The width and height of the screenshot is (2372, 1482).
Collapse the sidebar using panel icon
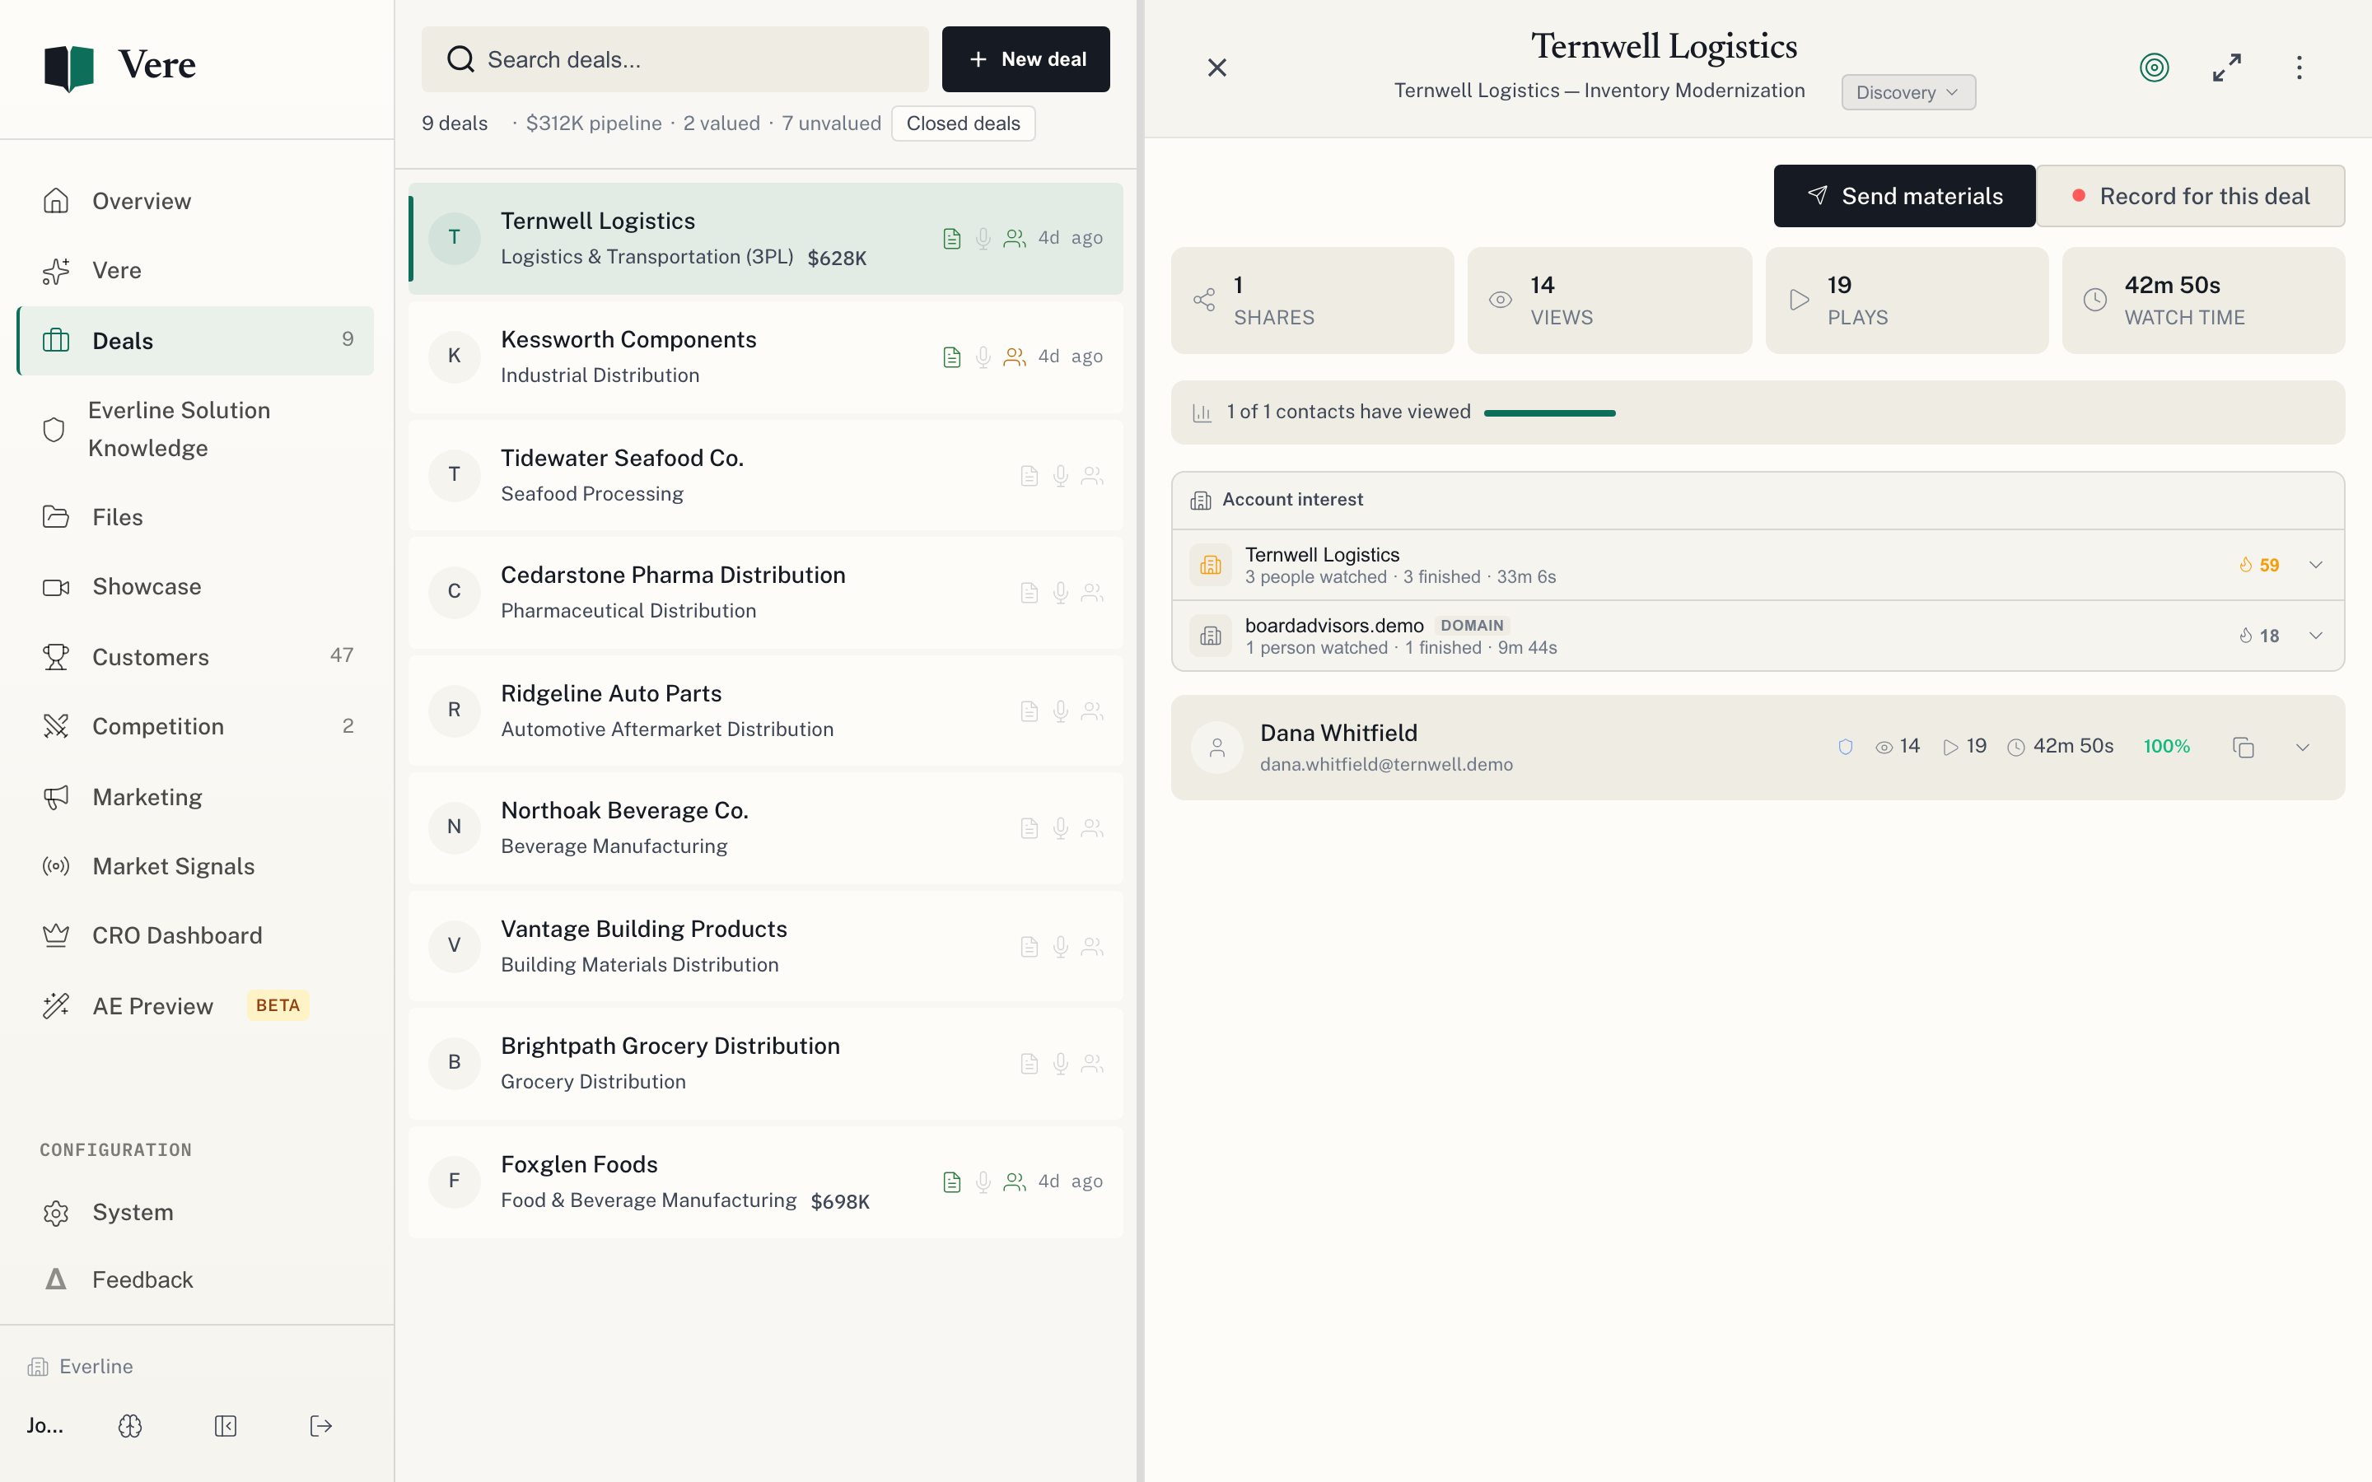pyautogui.click(x=226, y=1426)
